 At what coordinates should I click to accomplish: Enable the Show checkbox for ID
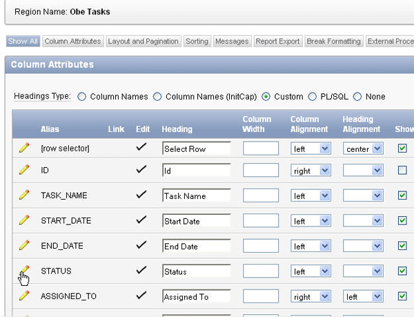point(402,170)
